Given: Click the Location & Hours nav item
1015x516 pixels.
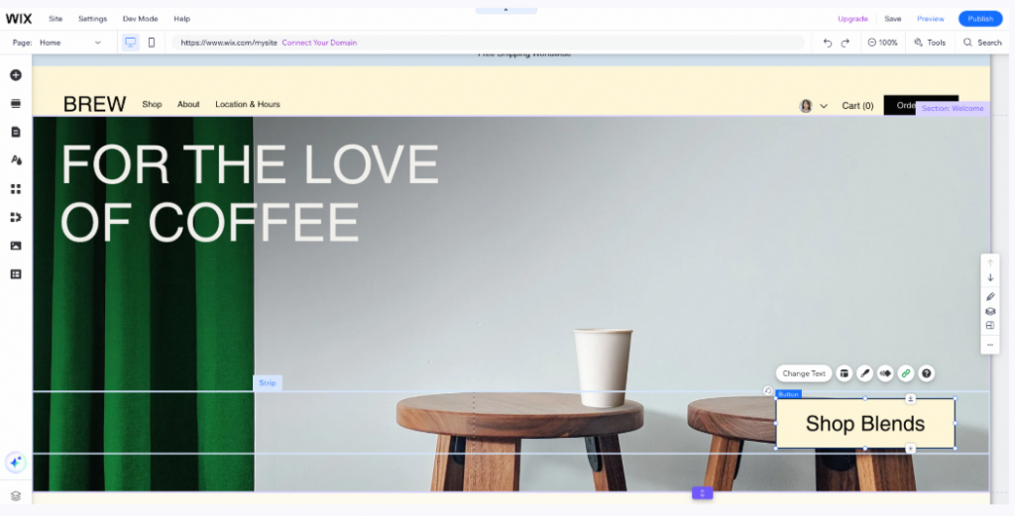Looking at the screenshot, I should click(x=247, y=104).
